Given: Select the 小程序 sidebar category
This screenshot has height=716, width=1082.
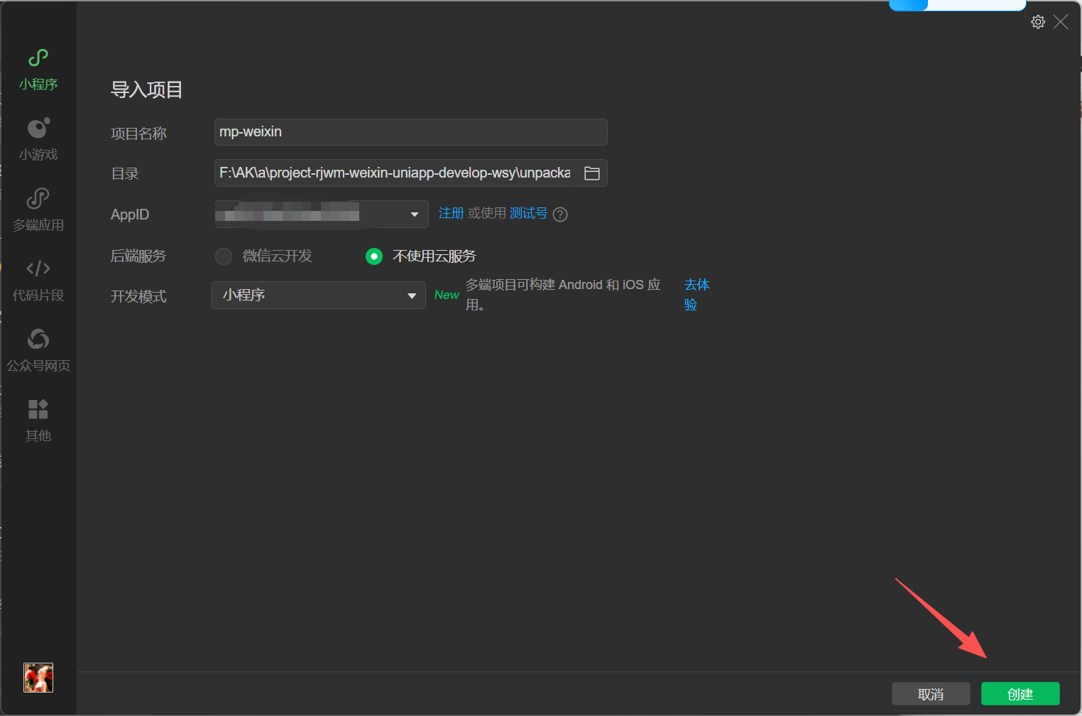Looking at the screenshot, I should (38, 70).
